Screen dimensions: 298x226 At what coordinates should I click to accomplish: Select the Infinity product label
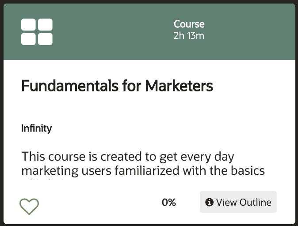[37, 128]
